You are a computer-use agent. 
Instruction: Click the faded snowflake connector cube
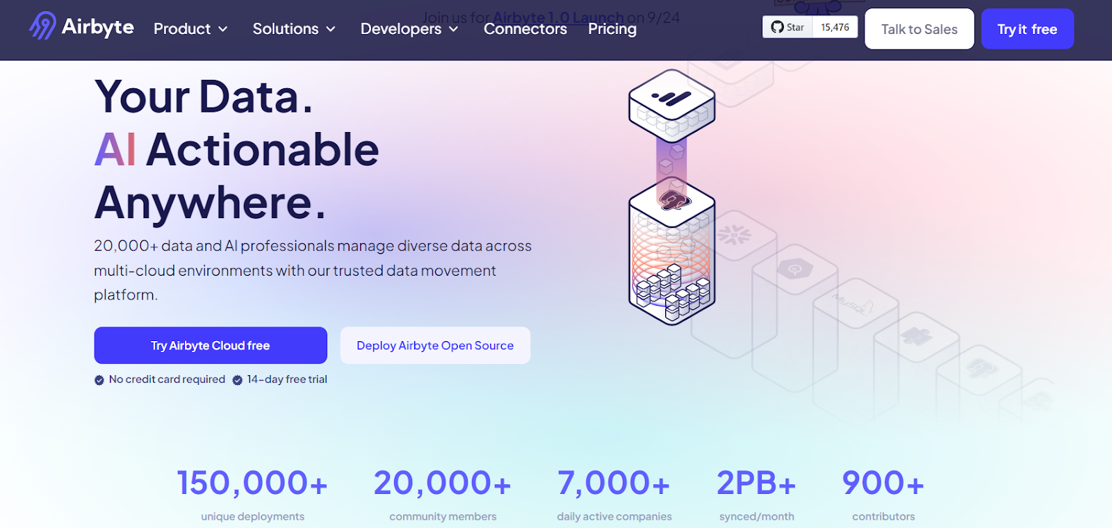(735, 235)
